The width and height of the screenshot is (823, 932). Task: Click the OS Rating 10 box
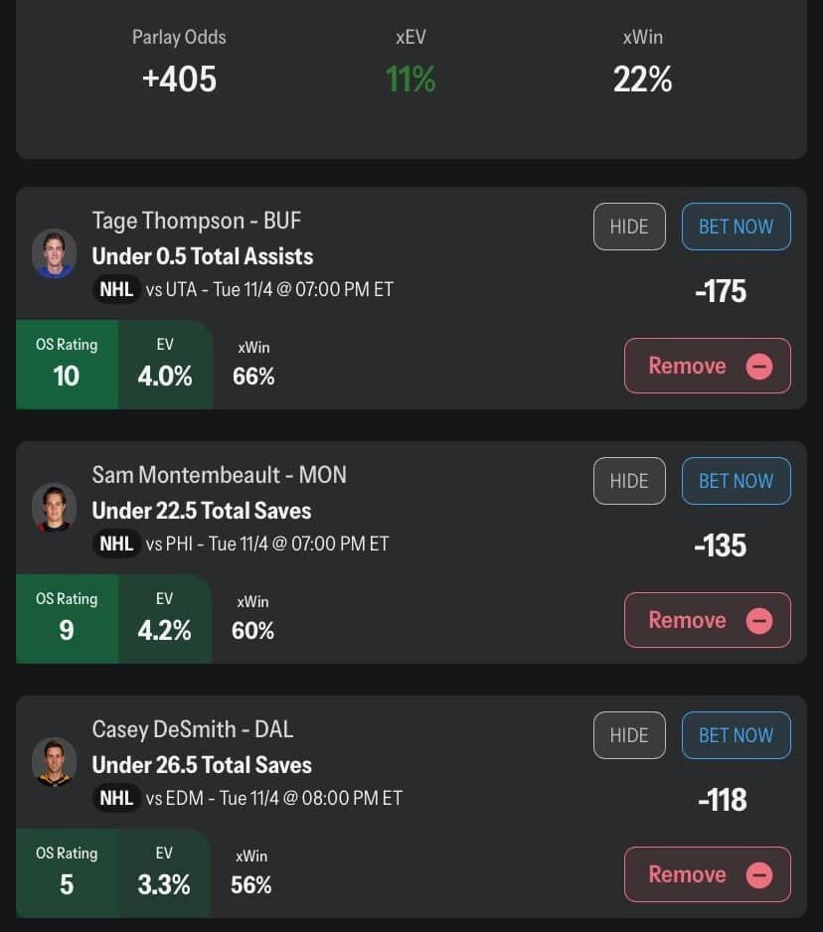[x=67, y=365]
